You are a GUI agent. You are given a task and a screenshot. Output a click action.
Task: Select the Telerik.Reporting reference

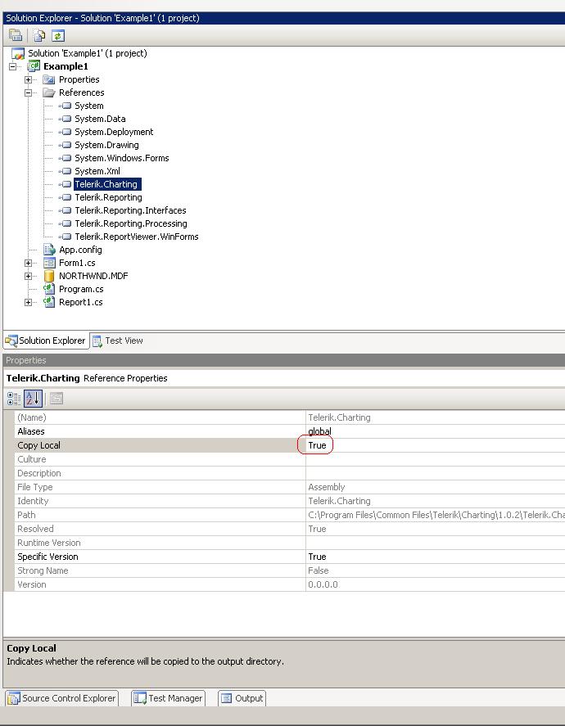[x=108, y=197]
